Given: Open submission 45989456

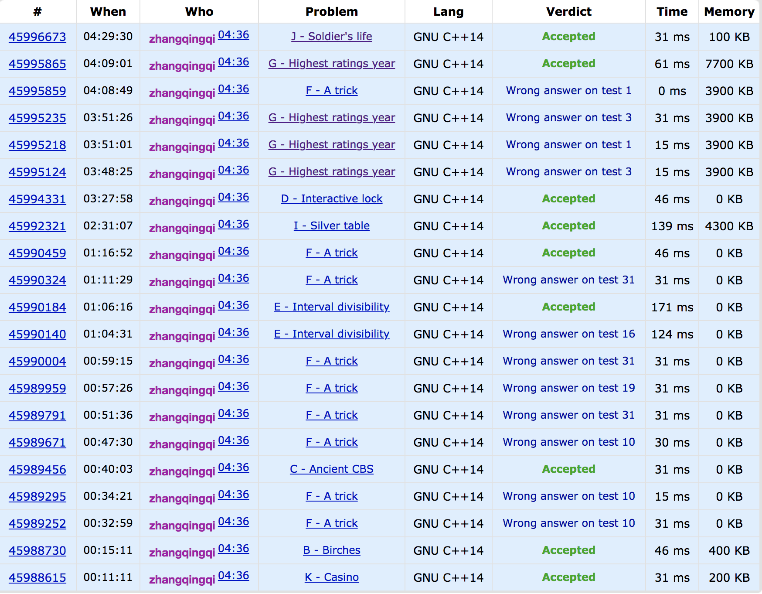Looking at the screenshot, I should 37,470.
